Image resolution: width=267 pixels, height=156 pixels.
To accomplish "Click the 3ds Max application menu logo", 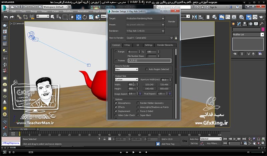I will [x=5, y=9].
